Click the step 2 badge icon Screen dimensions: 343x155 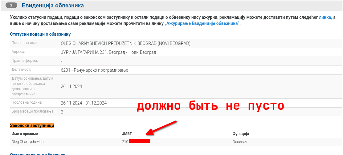[x=11, y=6]
